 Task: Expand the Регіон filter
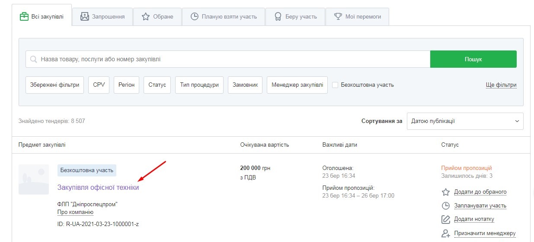[x=127, y=85]
